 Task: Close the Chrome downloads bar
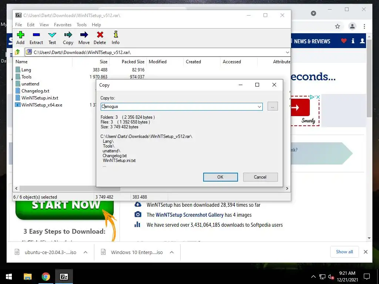point(365,252)
